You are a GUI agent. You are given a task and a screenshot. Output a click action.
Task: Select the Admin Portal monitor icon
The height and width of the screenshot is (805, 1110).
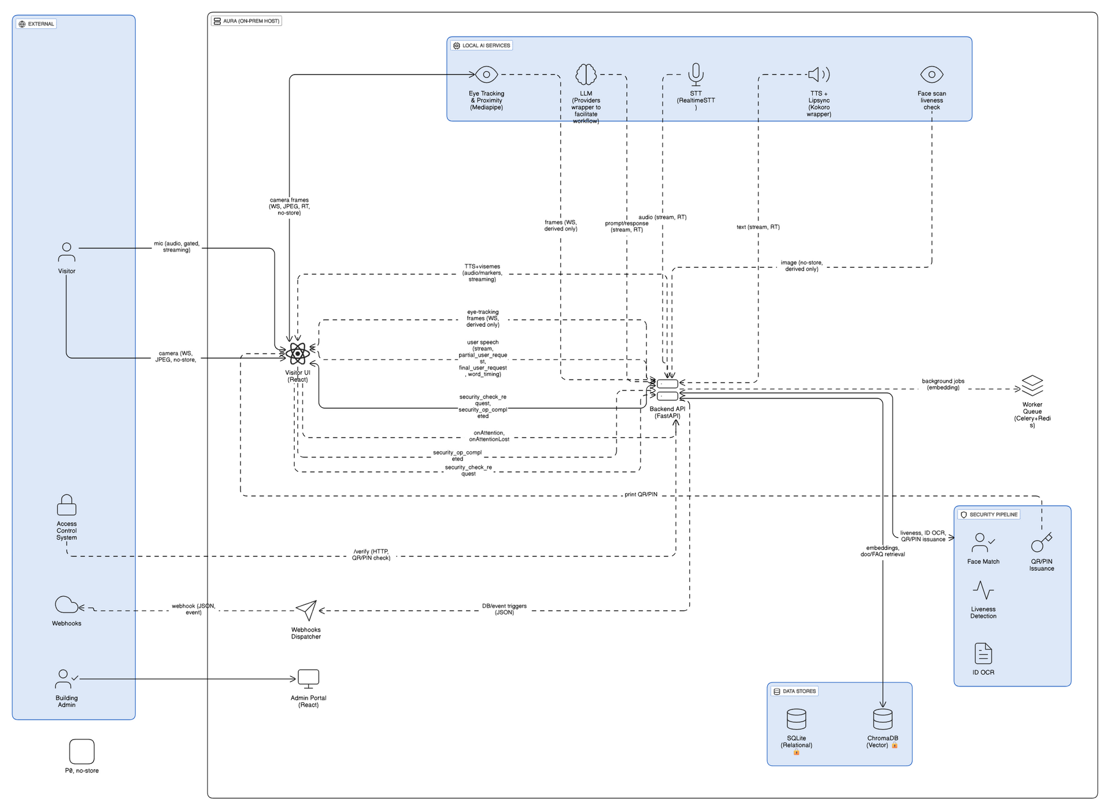[308, 679]
